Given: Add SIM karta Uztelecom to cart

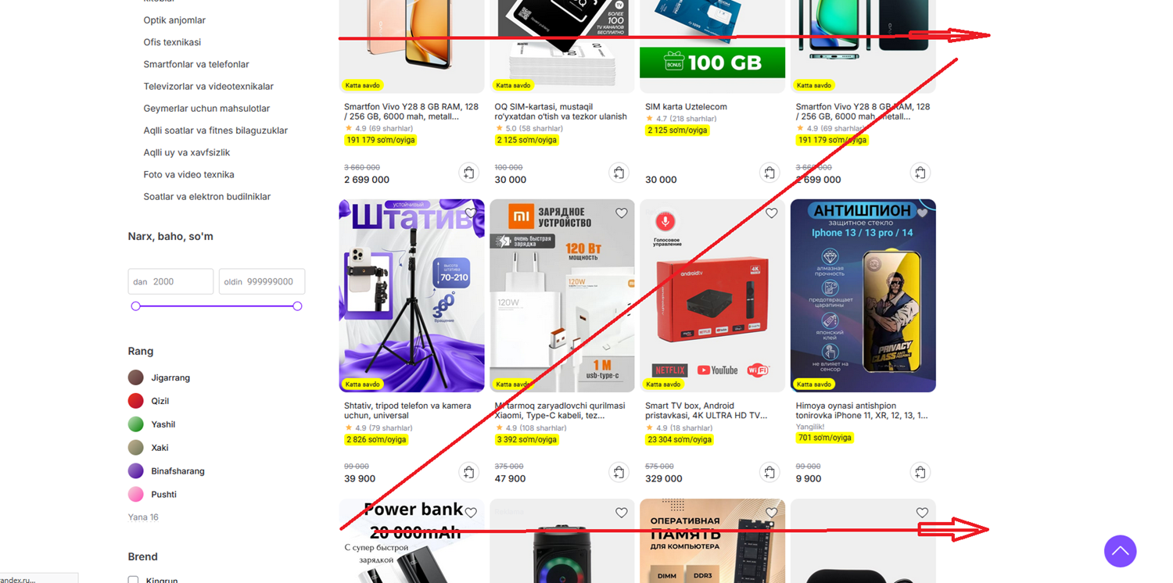Looking at the screenshot, I should (769, 173).
